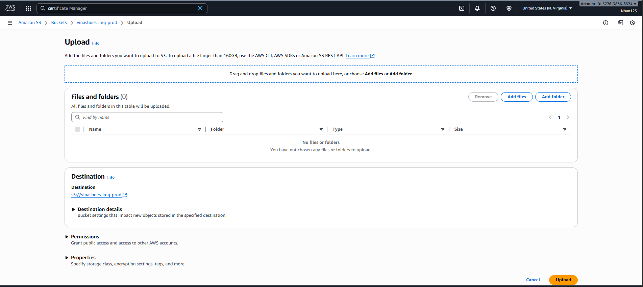Screen dimensions: 643x287
Task: Open the Learn more link
Action: coord(357,56)
